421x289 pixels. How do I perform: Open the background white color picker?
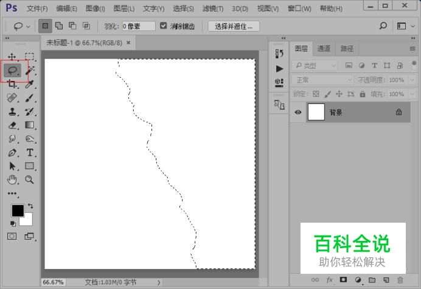click(28, 221)
